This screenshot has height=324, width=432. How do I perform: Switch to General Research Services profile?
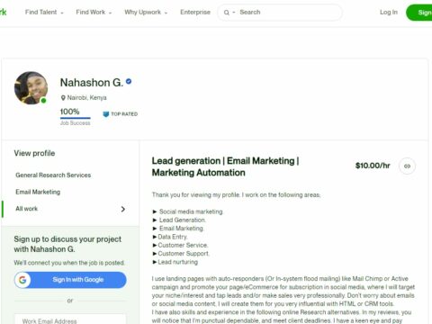click(53, 175)
